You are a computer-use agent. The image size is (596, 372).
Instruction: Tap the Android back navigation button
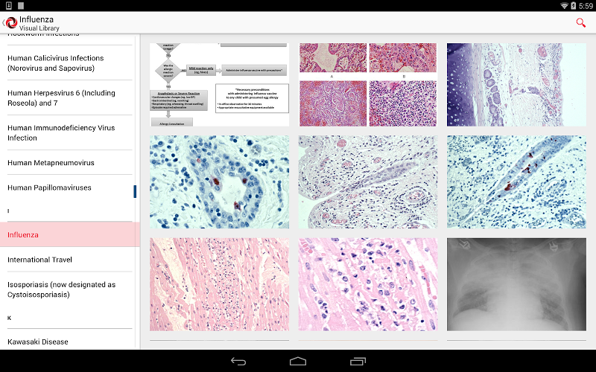click(238, 361)
